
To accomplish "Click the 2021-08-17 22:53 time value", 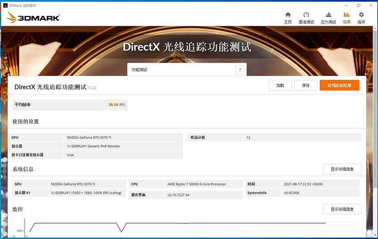I will [x=303, y=184].
